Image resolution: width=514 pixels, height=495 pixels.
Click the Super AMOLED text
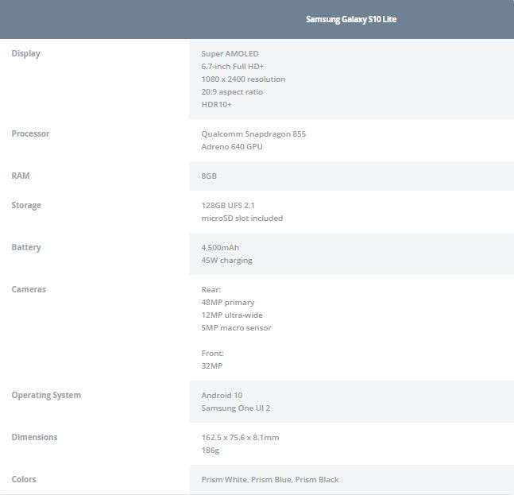coord(230,53)
